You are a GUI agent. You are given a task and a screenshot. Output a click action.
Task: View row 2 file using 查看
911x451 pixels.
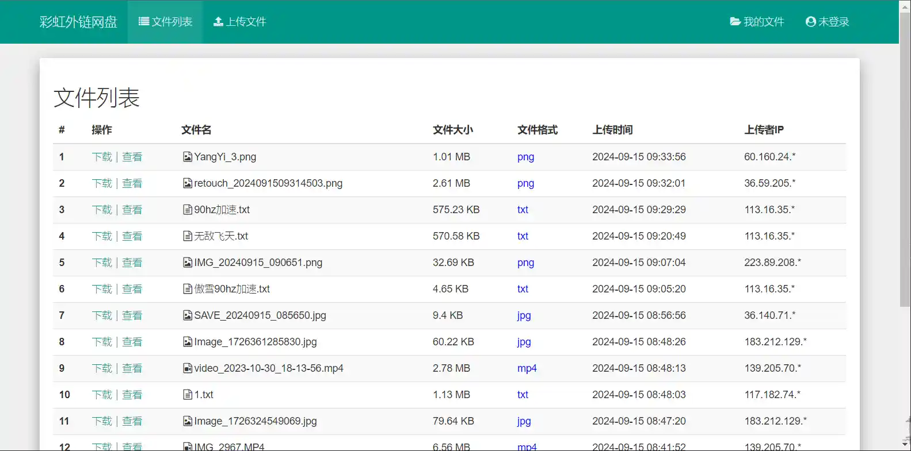click(x=132, y=183)
